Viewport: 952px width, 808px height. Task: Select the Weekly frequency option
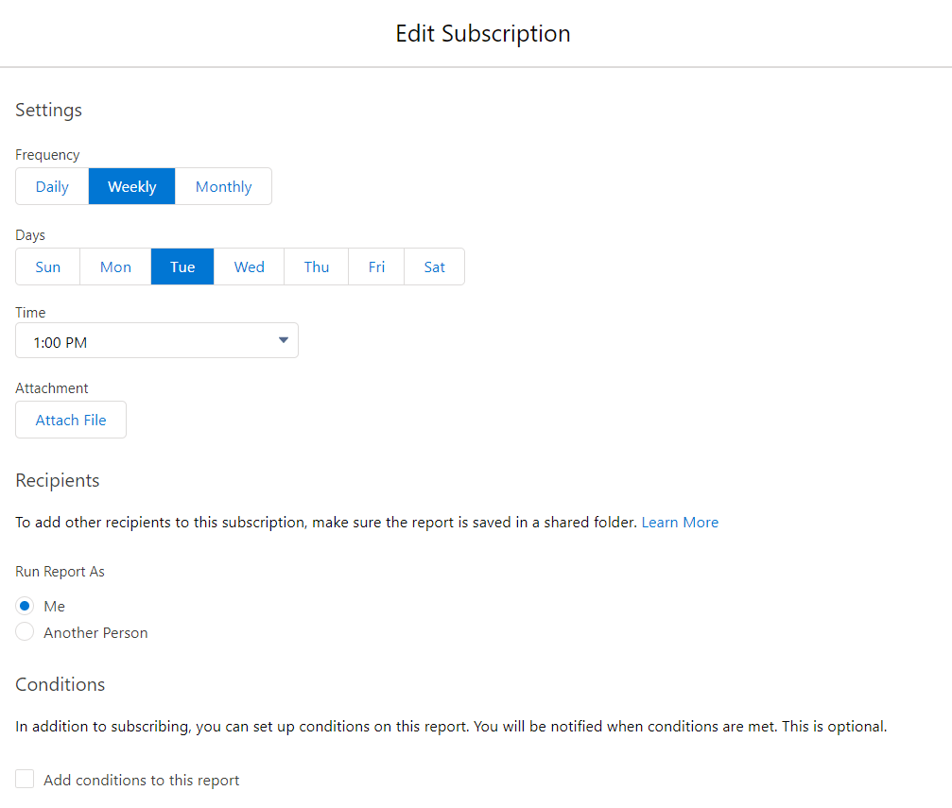[x=131, y=186]
